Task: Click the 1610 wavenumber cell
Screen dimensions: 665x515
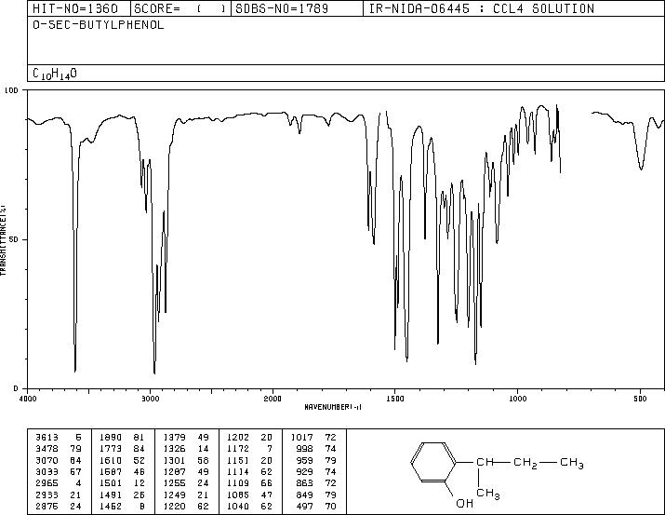Action: 111,460
